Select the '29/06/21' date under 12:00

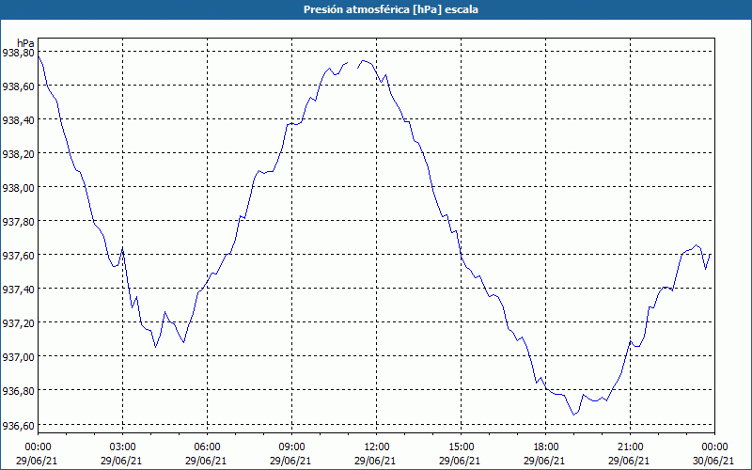tap(375, 461)
